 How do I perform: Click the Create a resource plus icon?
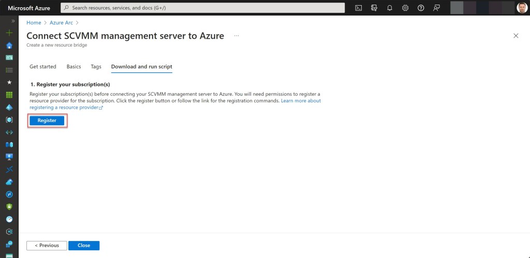tap(9, 33)
